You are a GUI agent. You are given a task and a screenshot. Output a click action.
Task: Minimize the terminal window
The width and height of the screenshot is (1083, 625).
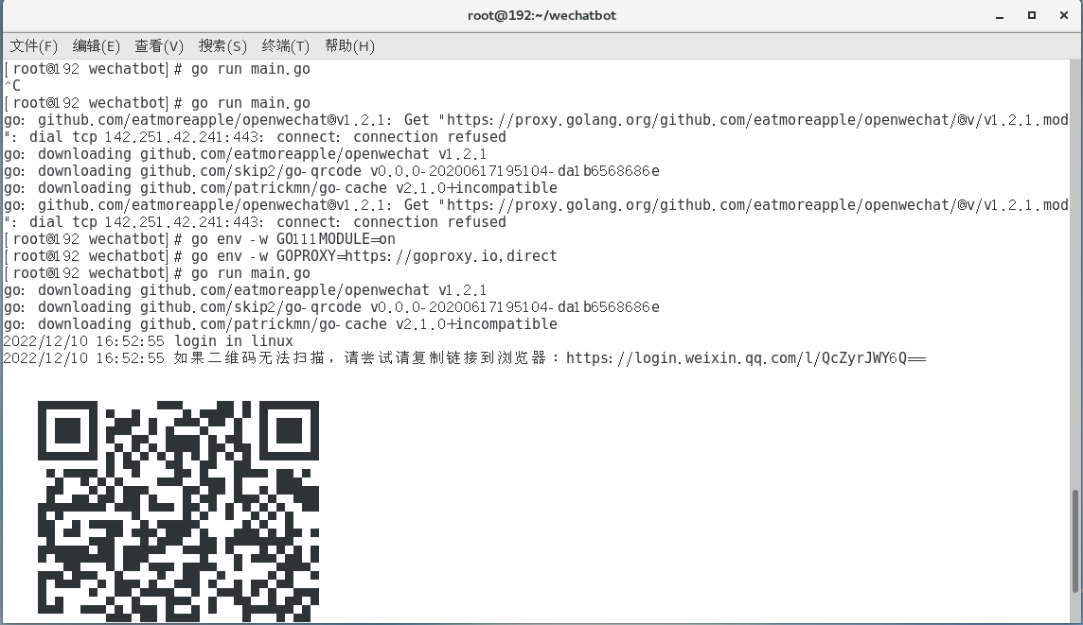[x=1001, y=15]
